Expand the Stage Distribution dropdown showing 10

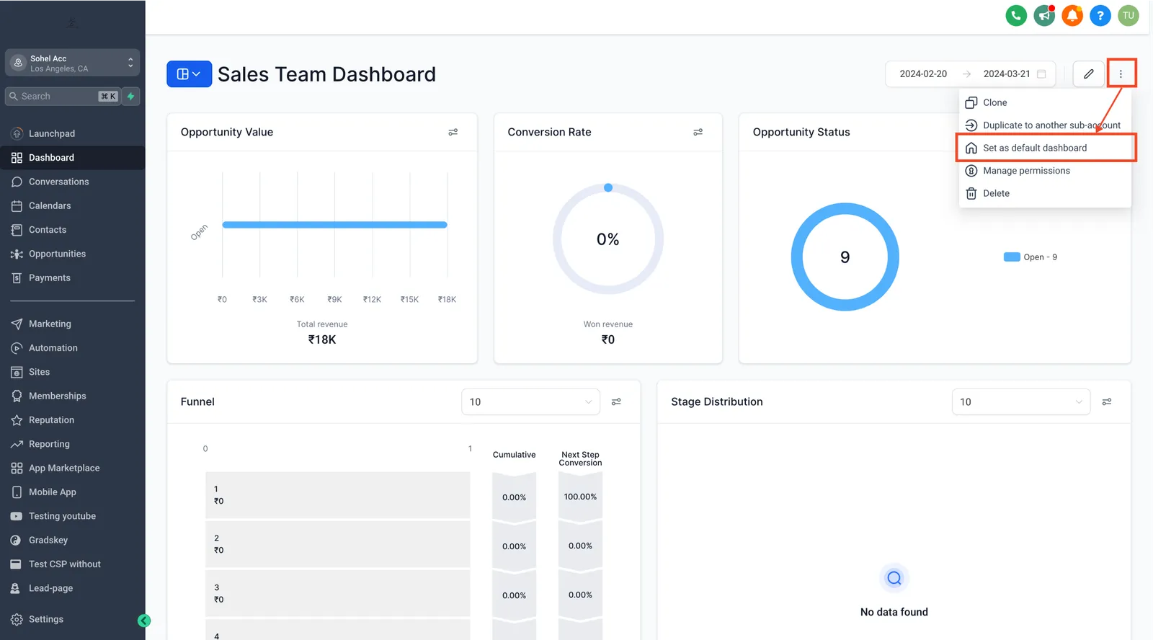click(x=1020, y=401)
